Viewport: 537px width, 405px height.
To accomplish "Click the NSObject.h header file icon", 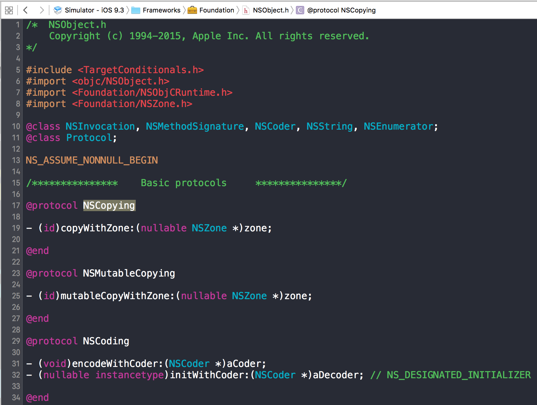I will click(x=245, y=10).
